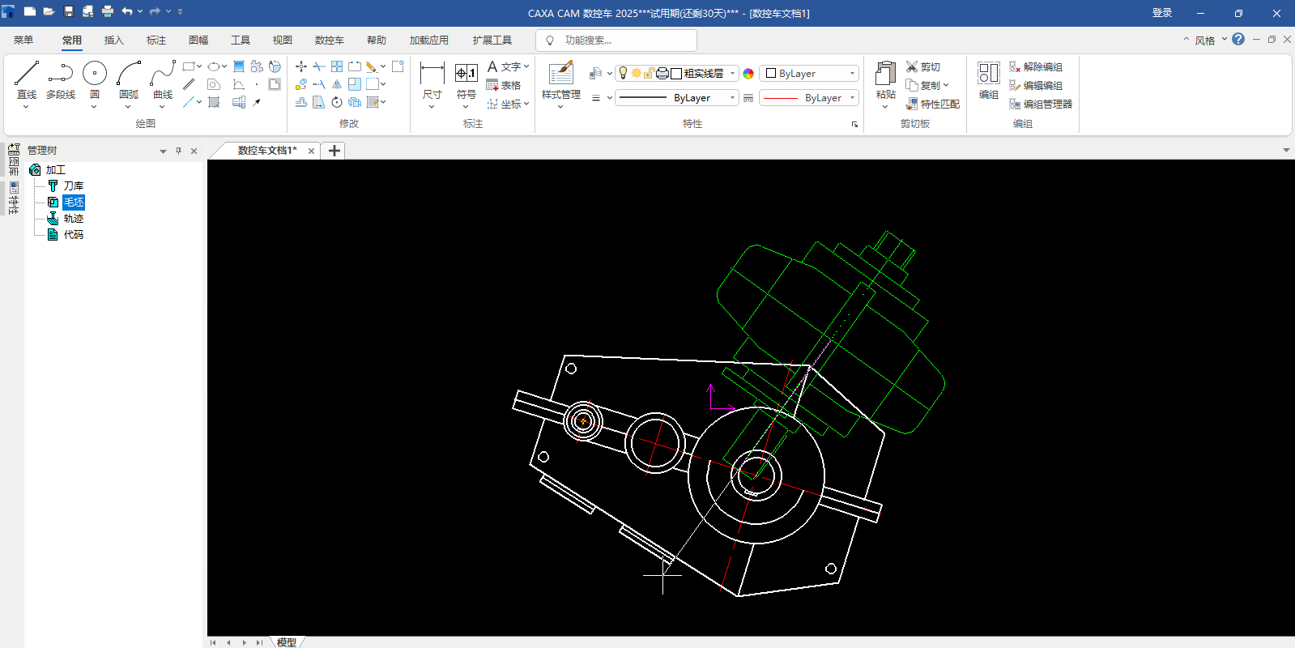Click the 粘贴 paste icon
1295x648 pixels.
click(x=885, y=74)
